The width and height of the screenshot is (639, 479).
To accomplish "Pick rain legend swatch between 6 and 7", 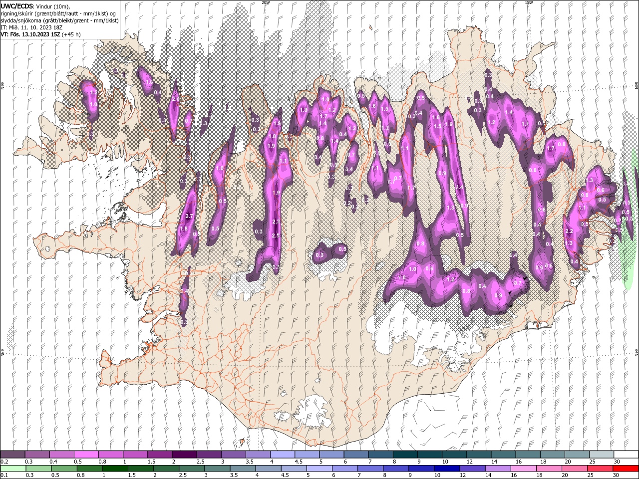I will pos(344,468).
